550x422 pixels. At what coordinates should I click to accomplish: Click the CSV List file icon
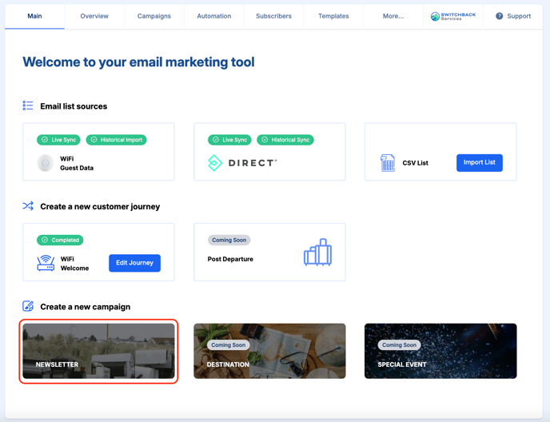tap(388, 163)
